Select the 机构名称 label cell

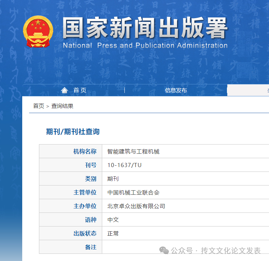(71, 151)
